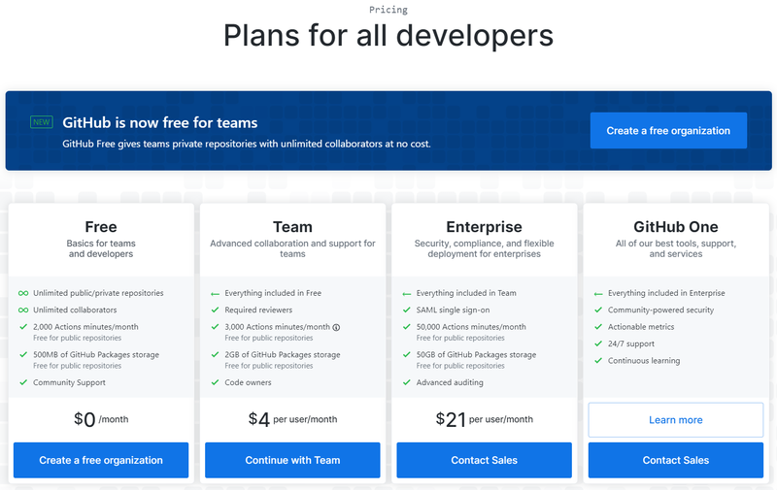Click the Continuous learning feature text
This screenshot has width=777, height=490.
tap(644, 360)
